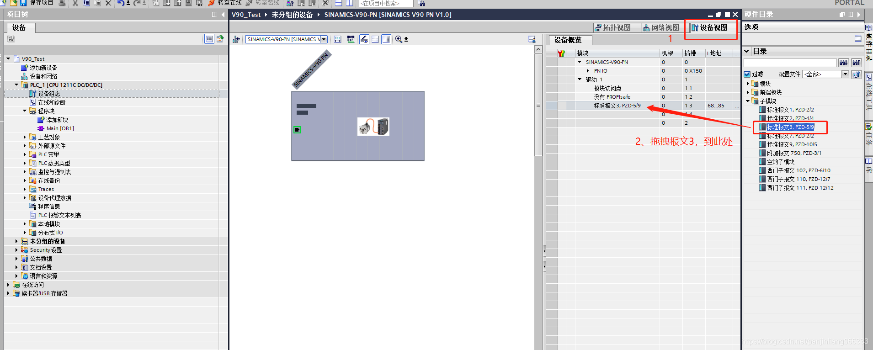Click the 未分组的设备 breadcrumb in title bar
Viewport: 873px width, 350px height.
292,15
